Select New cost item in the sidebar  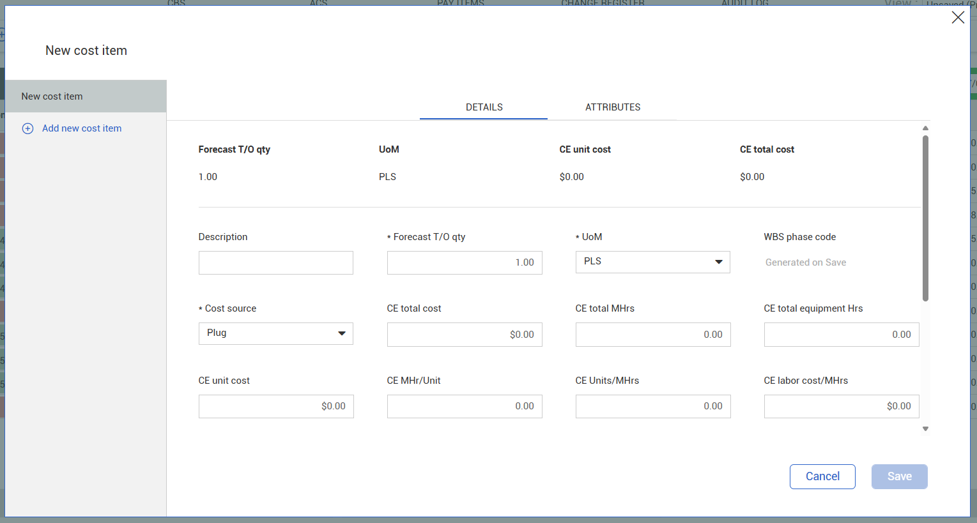pos(86,96)
